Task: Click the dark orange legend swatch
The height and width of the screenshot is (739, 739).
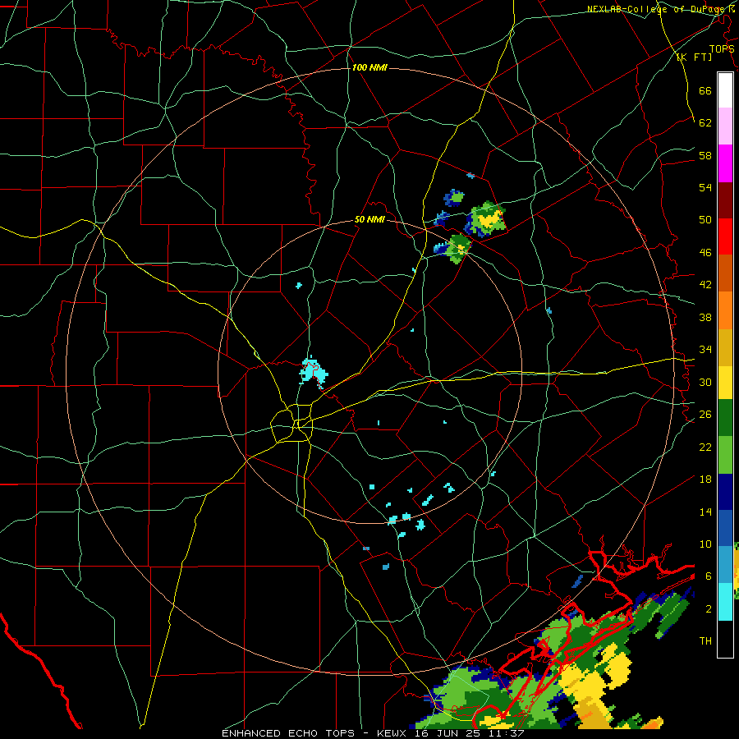Action: click(725, 273)
